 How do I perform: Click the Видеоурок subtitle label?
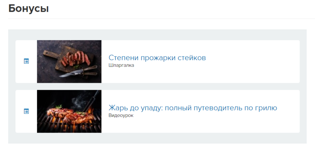[121, 115]
